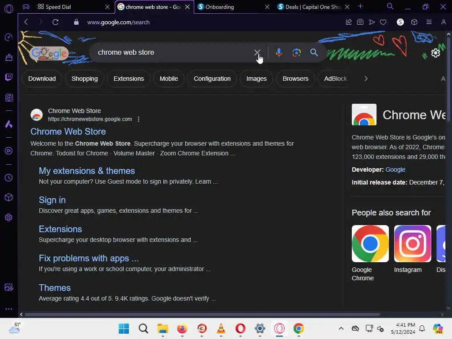Open Google quick settings gear
The height and width of the screenshot is (339, 452).
[435, 53]
